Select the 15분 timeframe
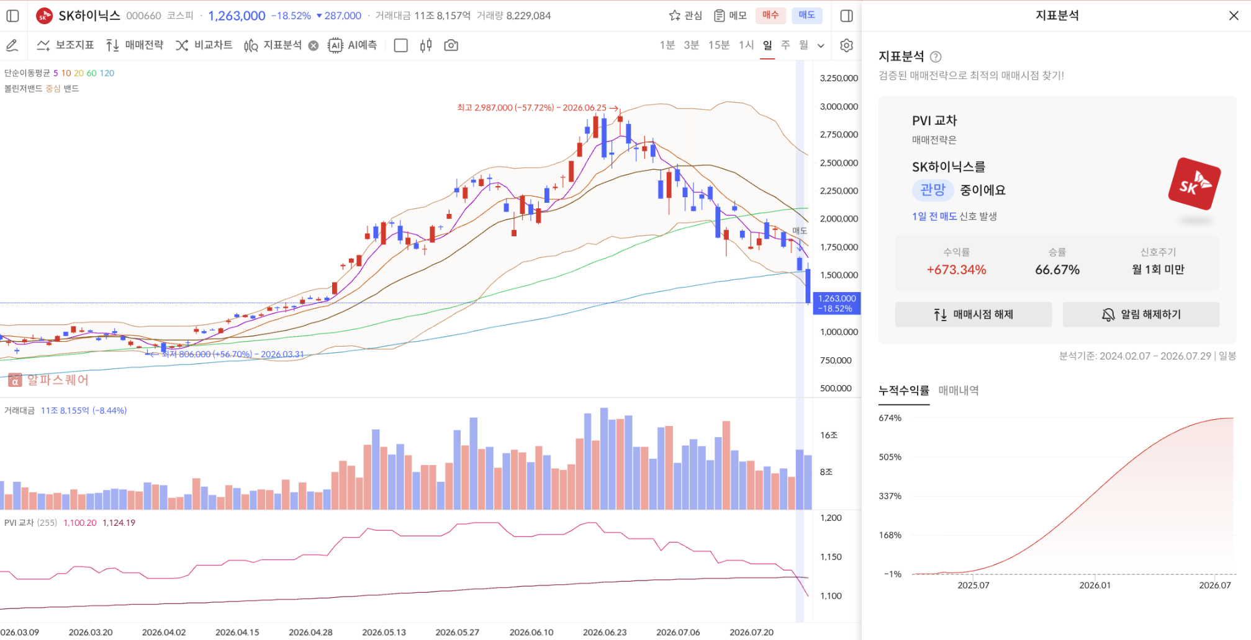This screenshot has width=1251, height=640. (719, 45)
